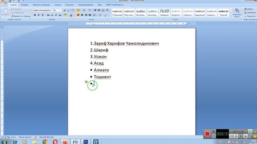Expand the styles gallery
Screen dimensions: 257x144
tap(231, 16)
